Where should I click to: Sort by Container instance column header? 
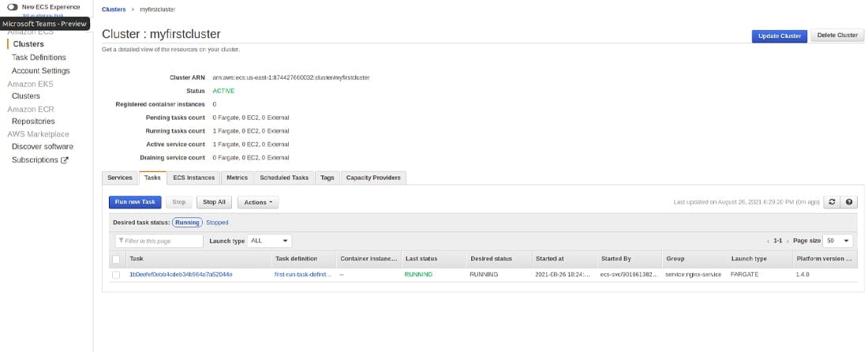(369, 258)
